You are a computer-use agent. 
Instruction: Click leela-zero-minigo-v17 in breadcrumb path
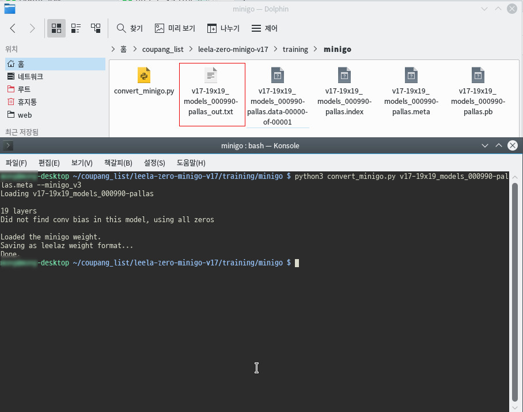(x=233, y=50)
